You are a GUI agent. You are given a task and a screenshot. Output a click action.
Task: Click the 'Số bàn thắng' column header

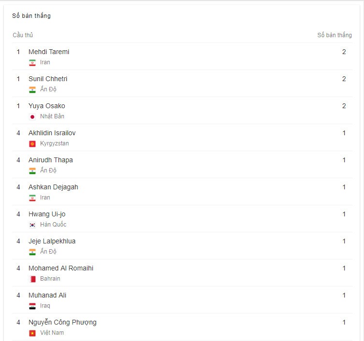pyautogui.click(x=335, y=35)
